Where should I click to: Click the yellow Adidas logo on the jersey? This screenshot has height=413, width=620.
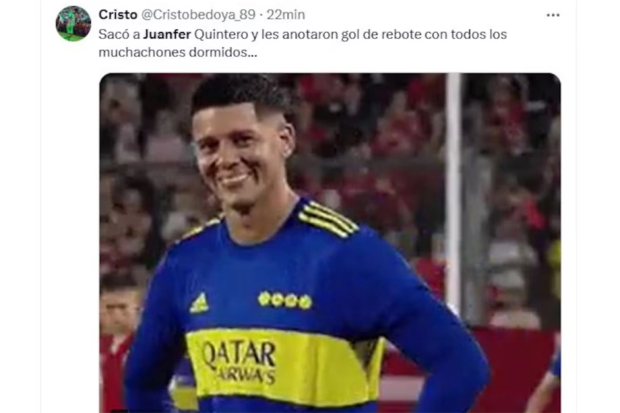click(199, 303)
